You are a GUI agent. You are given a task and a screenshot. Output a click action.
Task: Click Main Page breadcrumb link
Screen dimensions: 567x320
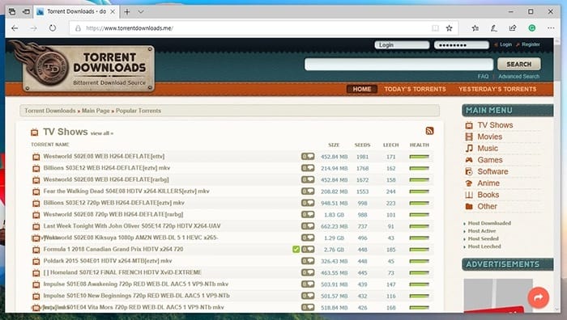[x=96, y=111]
